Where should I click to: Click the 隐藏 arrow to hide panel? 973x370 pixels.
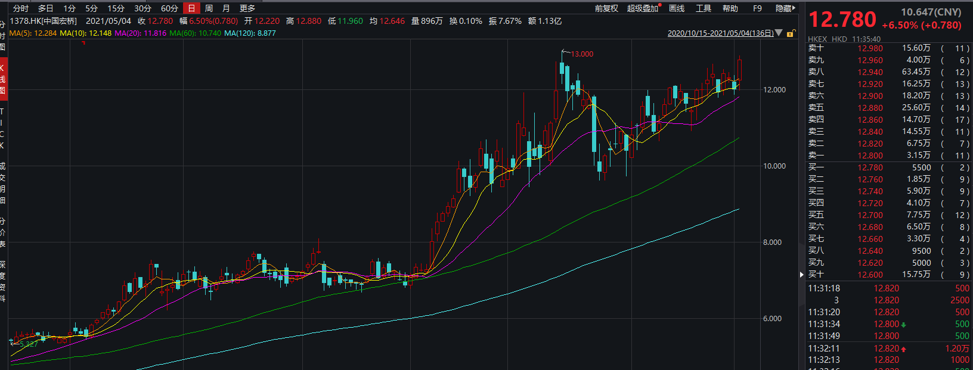(x=786, y=8)
